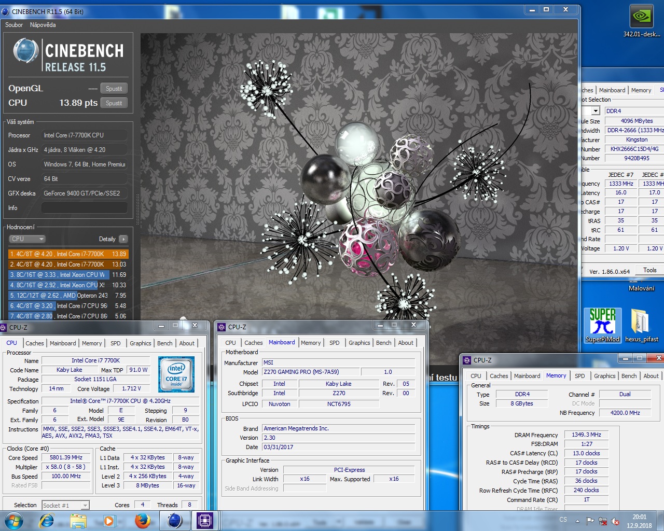Open the Memory tab in left CPU-Z window
This screenshot has height=531, width=664.
pos(92,343)
